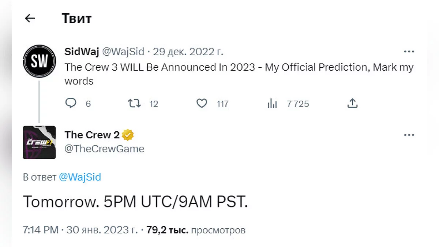Open The Crew 2 account name
Screen dimensions: 439x247
tap(92, 135)
